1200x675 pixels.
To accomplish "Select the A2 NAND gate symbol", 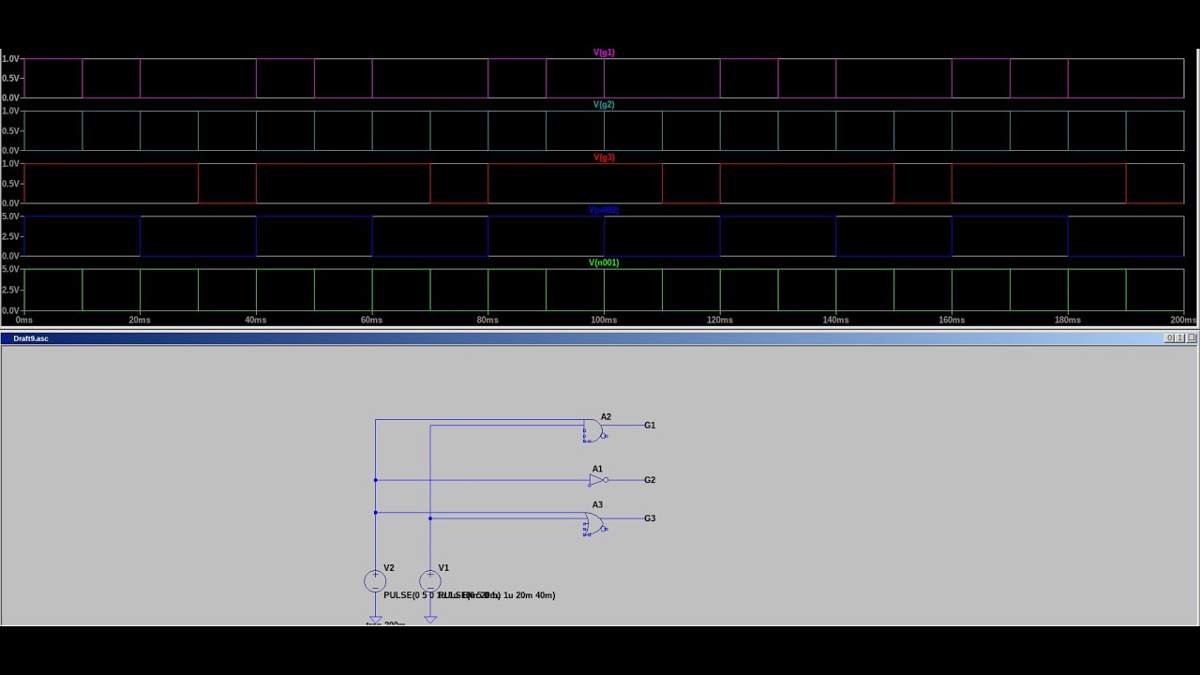I will pyautogui.click(x=594, y=431).
